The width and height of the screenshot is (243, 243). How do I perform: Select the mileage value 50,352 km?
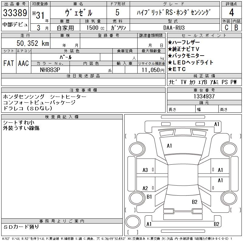(32, 43)
